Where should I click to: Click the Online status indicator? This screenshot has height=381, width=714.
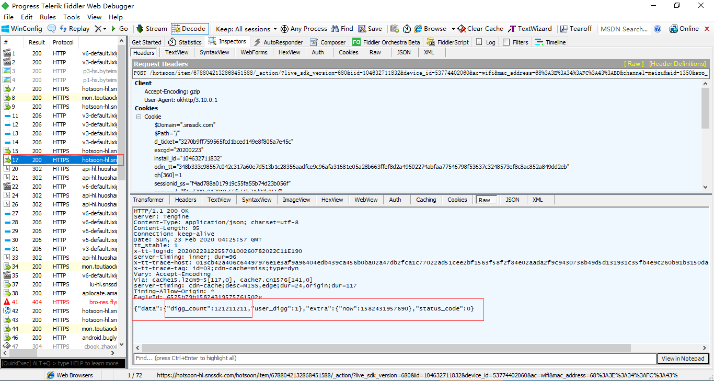684,29
